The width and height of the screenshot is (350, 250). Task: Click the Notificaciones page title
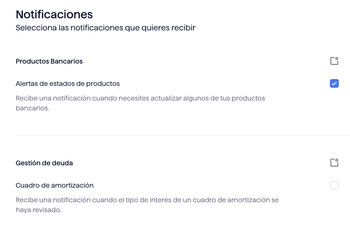[54, 15]
